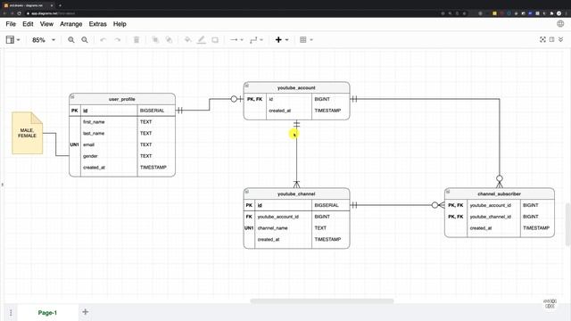Viewport: 571px width, 321px height.
Task: Click the email field in user_profile
Action: [89, 144]
